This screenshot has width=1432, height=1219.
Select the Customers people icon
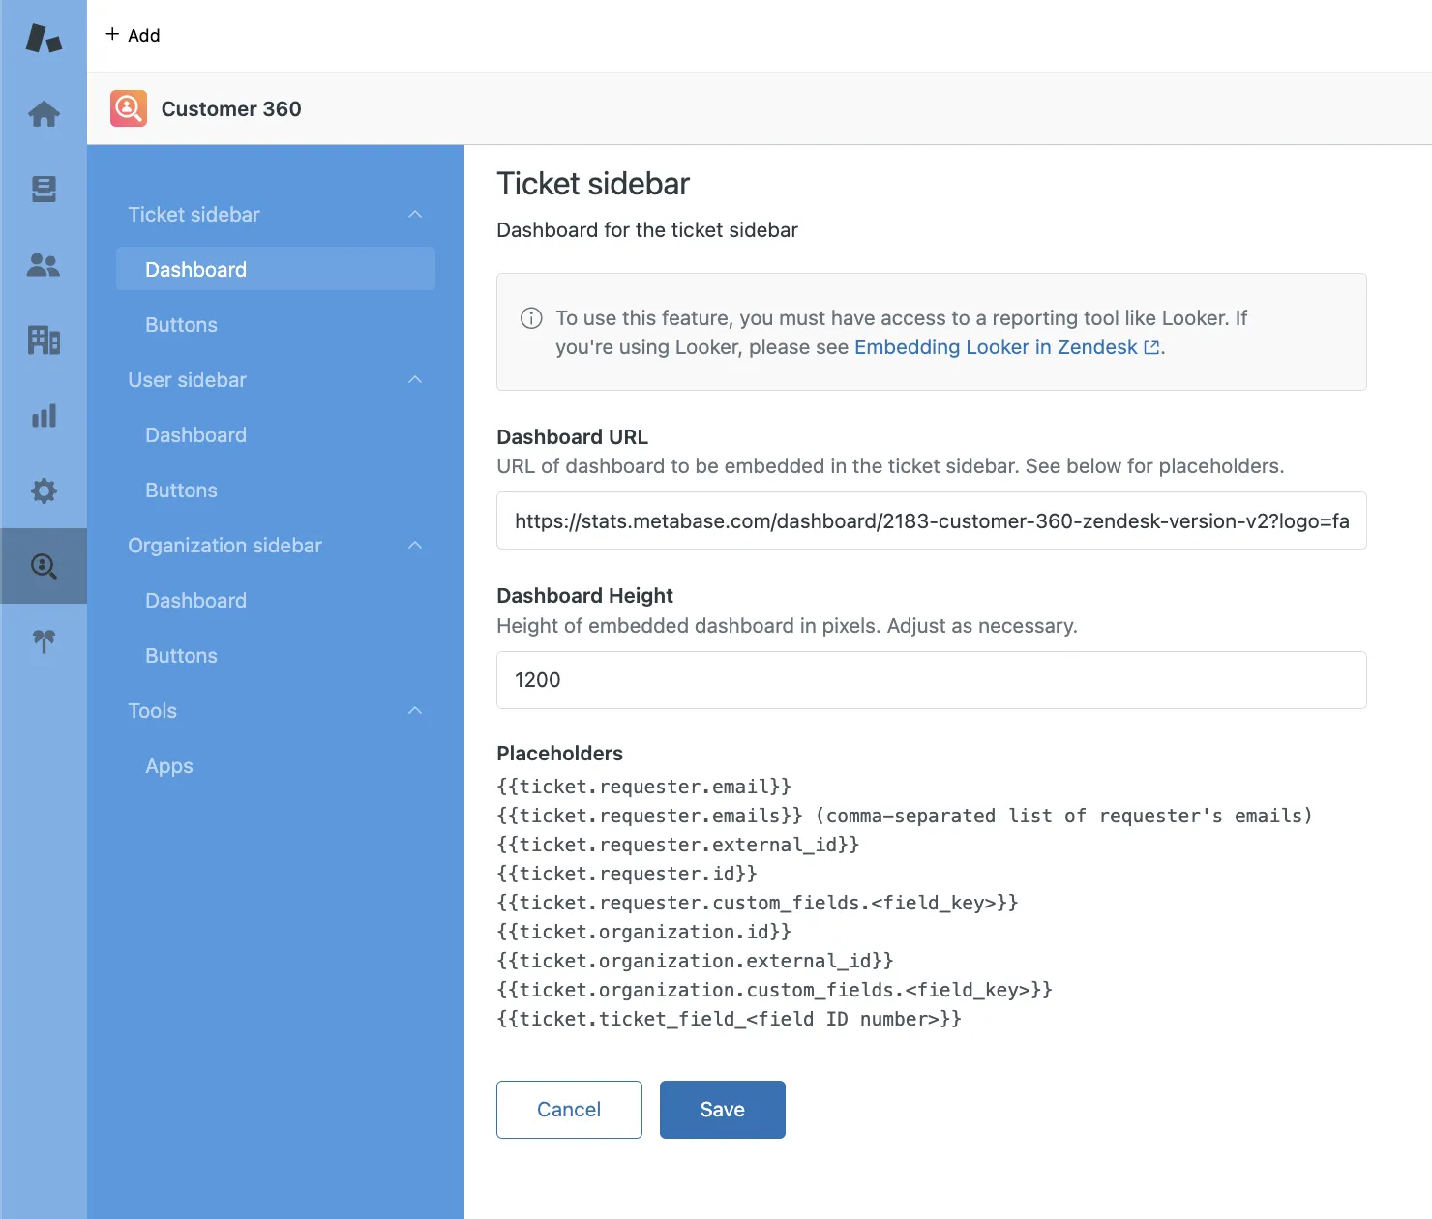(44, 265)
